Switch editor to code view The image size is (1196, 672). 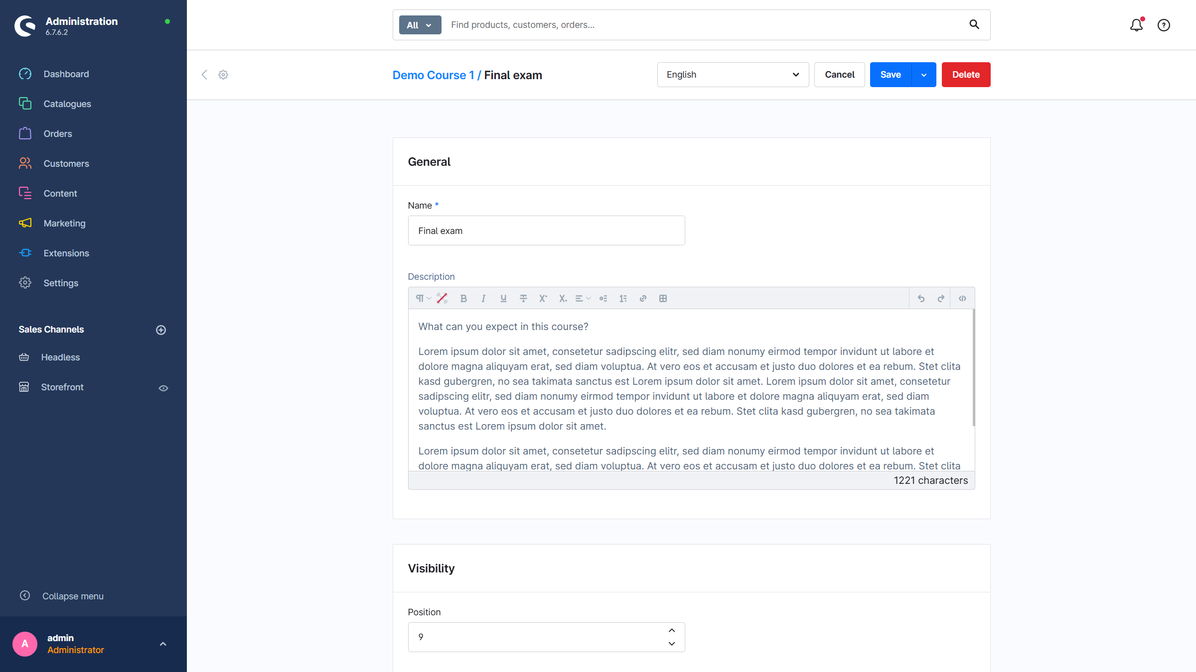(962, 299)
